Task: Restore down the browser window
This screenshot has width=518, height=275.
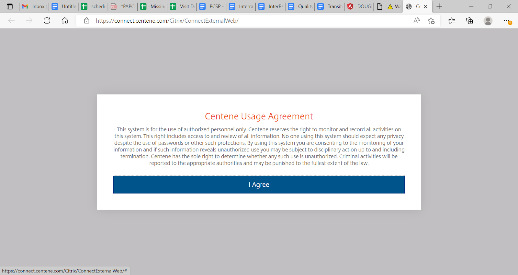Action: [x=490, y=6]
